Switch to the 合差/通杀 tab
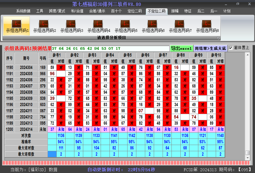This screenshot has width=255, height=173. point(97,11)
